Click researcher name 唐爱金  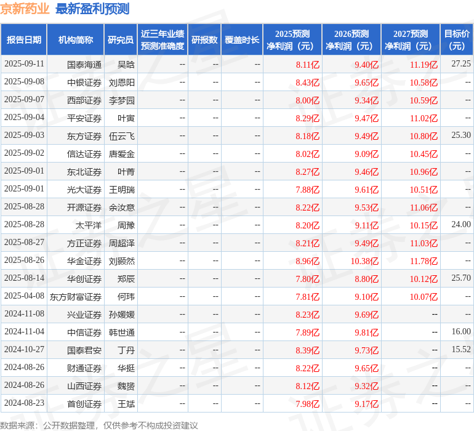click(x=122, y=154)
